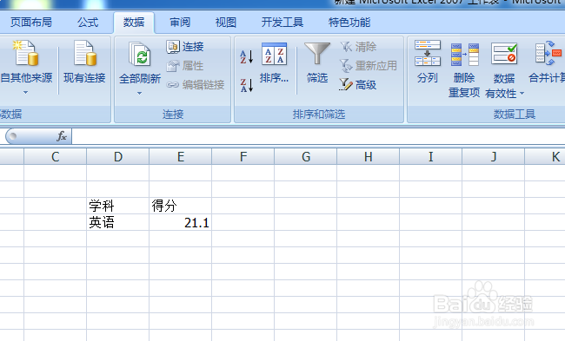Screen dimensions: 565x341
Task: Select the column I header
Action: (x=430, y=156)
